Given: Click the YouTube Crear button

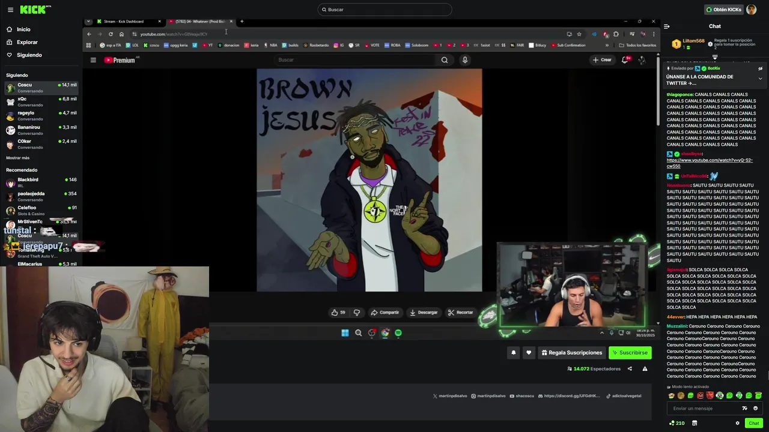Looking at the screenshot, I should pyautogui.click(x=602, y=60).
